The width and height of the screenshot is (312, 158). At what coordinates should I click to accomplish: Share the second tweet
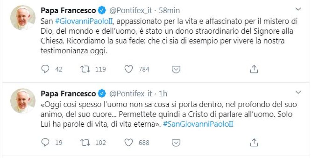(x=254, y=143)
